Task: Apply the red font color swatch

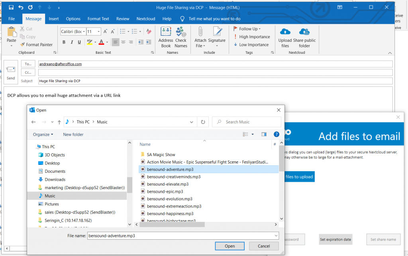Action: pos(102,42)
